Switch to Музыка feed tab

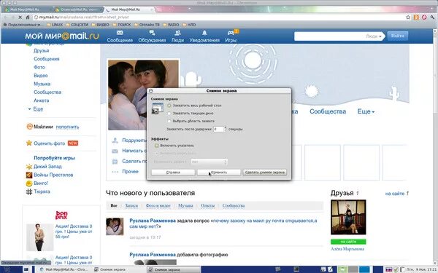tap(185, 205)
